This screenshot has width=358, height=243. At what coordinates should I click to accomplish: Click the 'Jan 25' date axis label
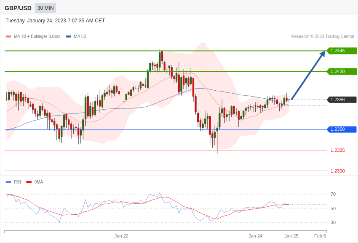[x=291, y=236]
